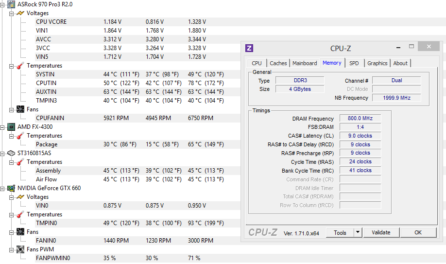Click the thermometer icon under ST3160815AS

tap(20, 162)
